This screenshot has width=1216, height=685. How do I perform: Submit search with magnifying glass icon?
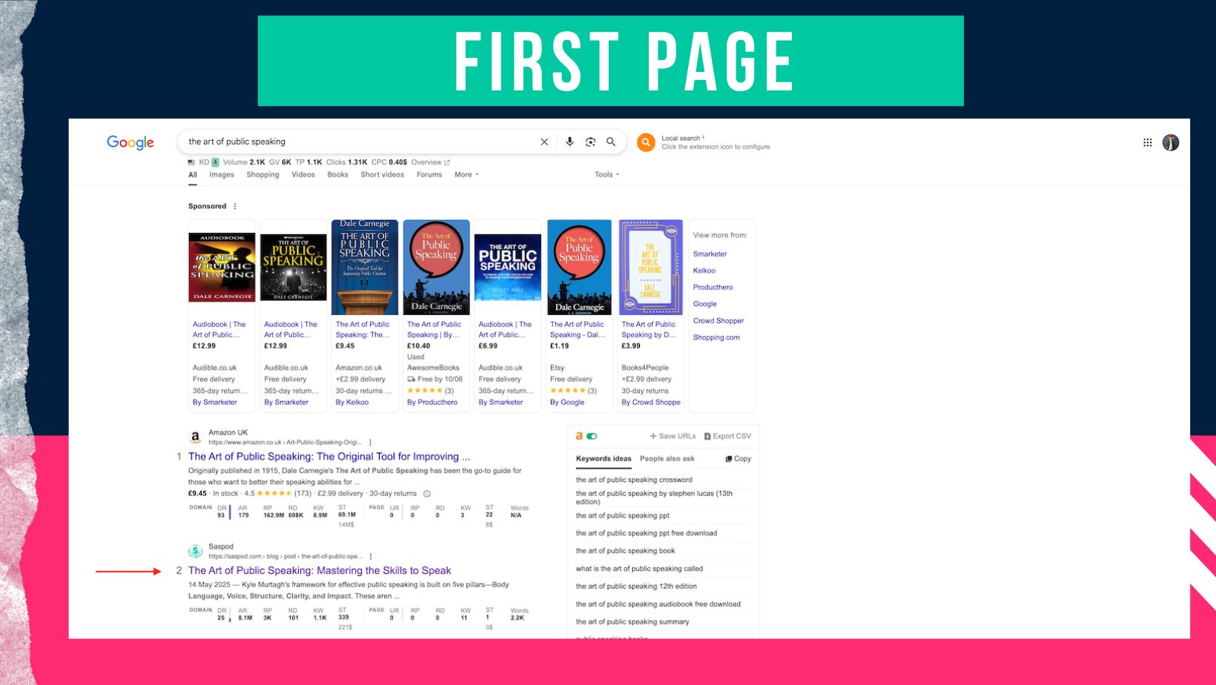611,142
